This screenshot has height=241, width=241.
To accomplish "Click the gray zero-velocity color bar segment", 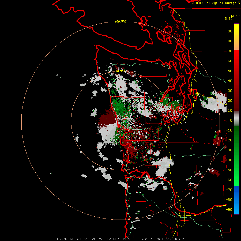I will click(x=236, y=119).
